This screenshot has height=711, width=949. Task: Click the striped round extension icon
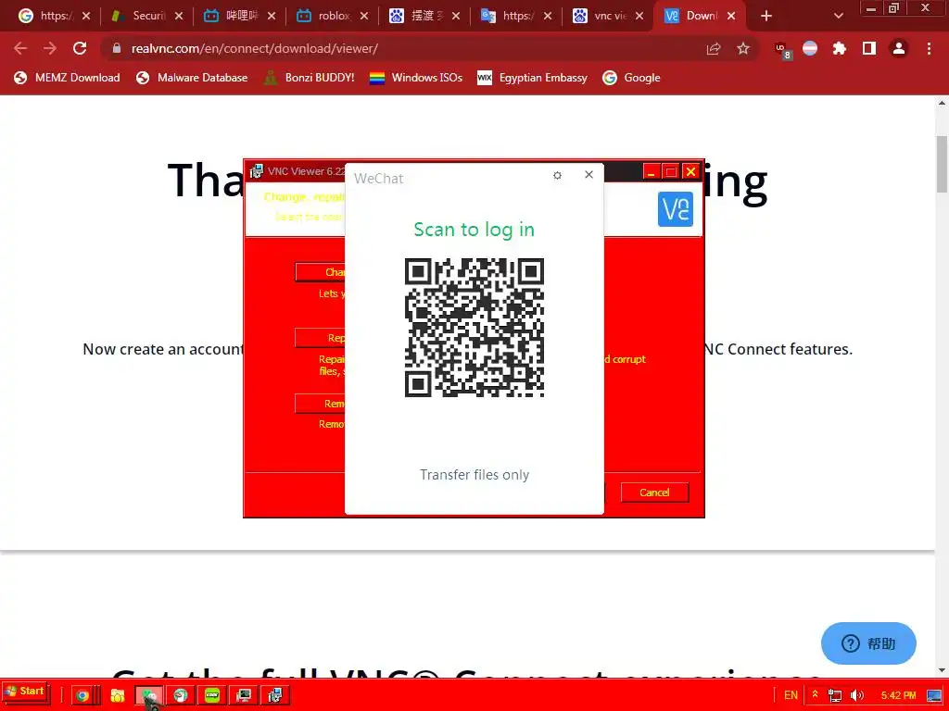click(x=810, y=48)
